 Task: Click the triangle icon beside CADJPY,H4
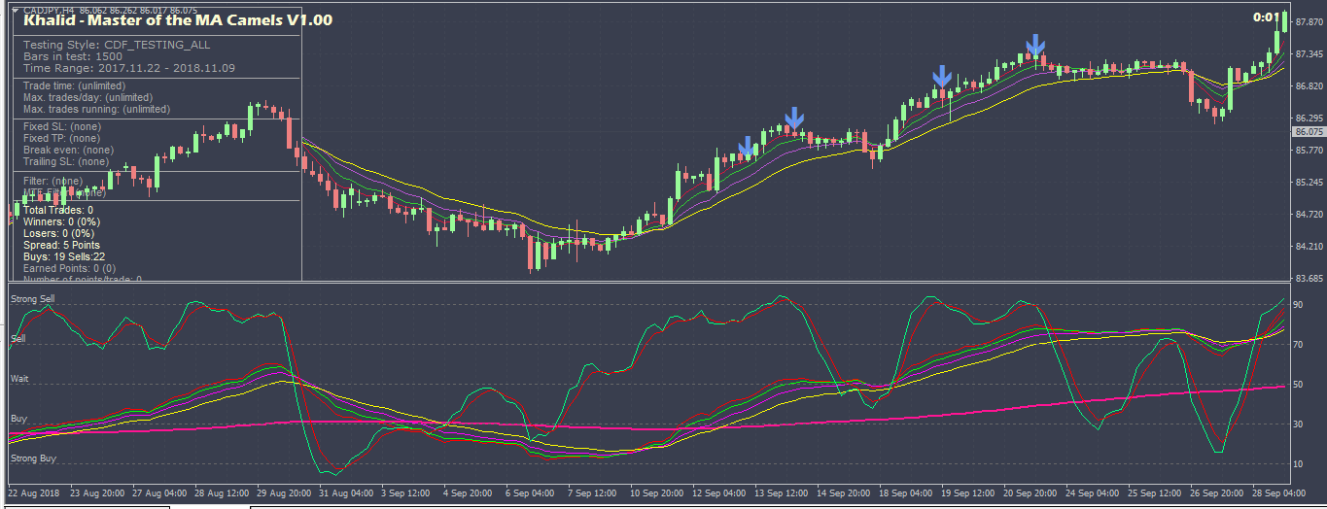point(15,10)
